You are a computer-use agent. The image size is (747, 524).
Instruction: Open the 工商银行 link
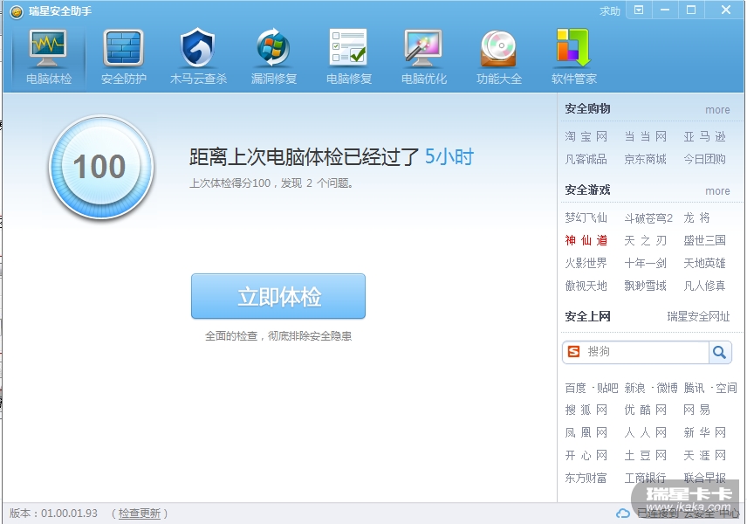click(x=646, y=478)
